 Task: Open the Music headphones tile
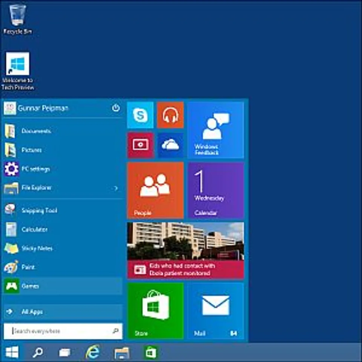click(x=170, y=115)
